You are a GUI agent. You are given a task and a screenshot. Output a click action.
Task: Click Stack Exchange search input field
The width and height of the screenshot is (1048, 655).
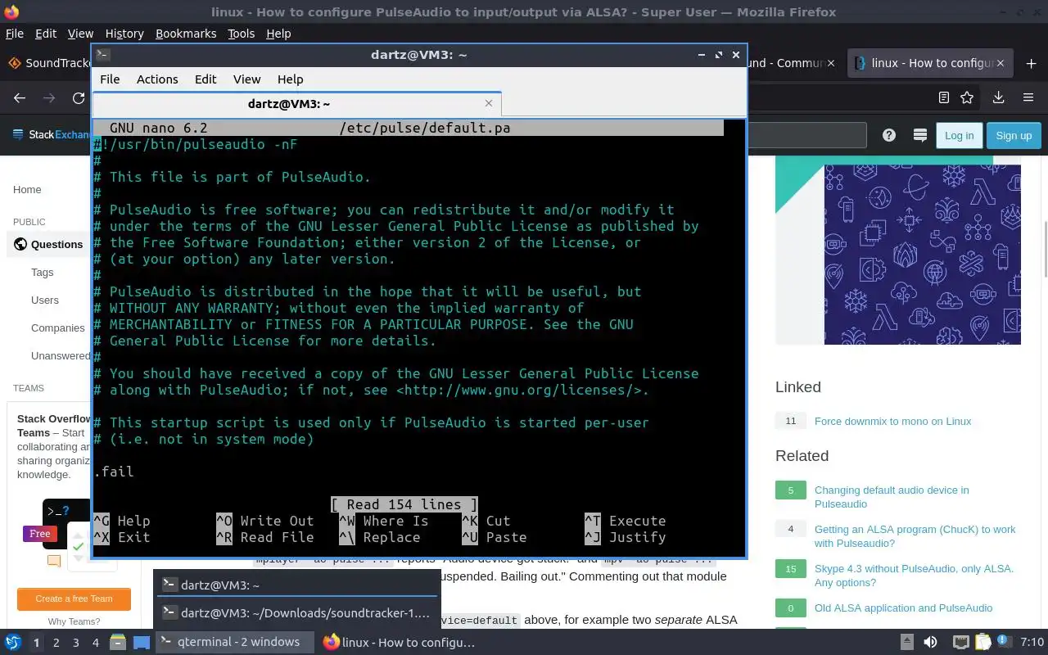click(x=806, y=135)
